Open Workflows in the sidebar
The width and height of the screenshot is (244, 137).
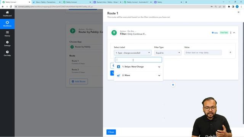(x=7, y=24)
